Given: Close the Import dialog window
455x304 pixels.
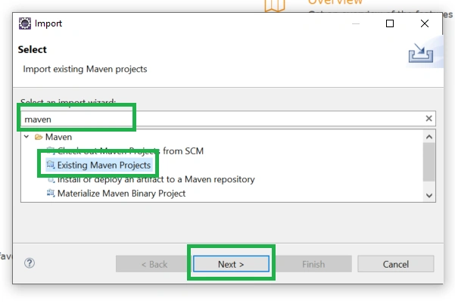Looking at the screenshot, I should tap(425, 23).
